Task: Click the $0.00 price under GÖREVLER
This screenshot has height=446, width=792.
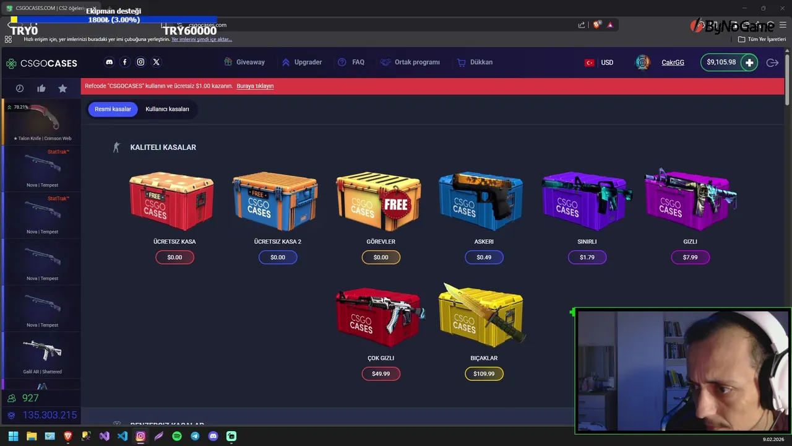Action: pos(381,257)
